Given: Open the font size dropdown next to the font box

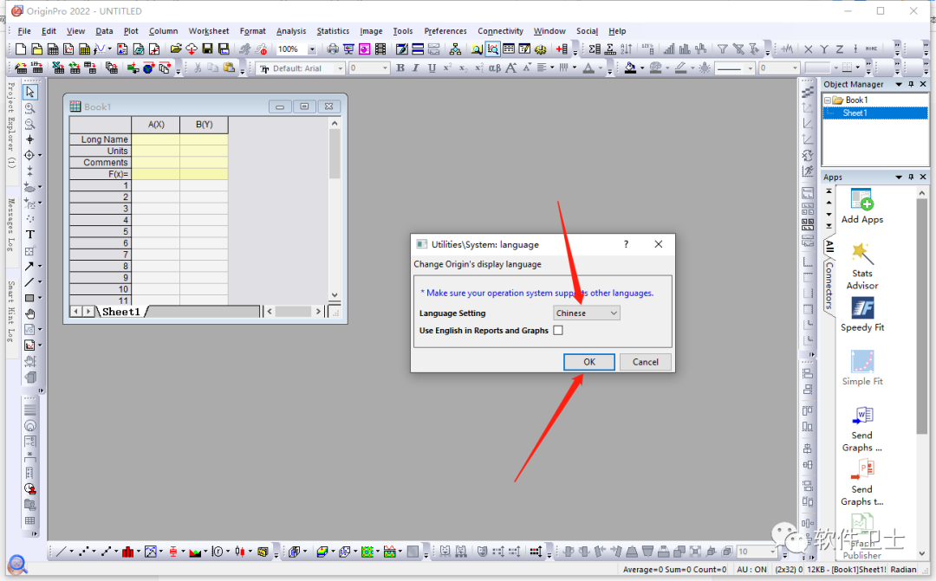Looking at the screenshot, I should (x=385, y=68).
